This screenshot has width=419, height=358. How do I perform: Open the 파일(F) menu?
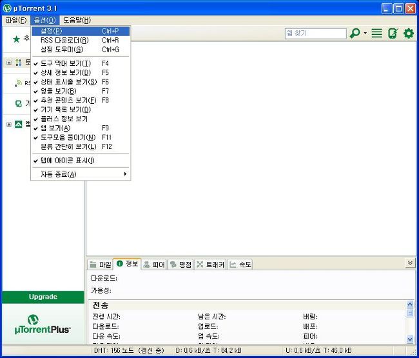tap(16, 21)
